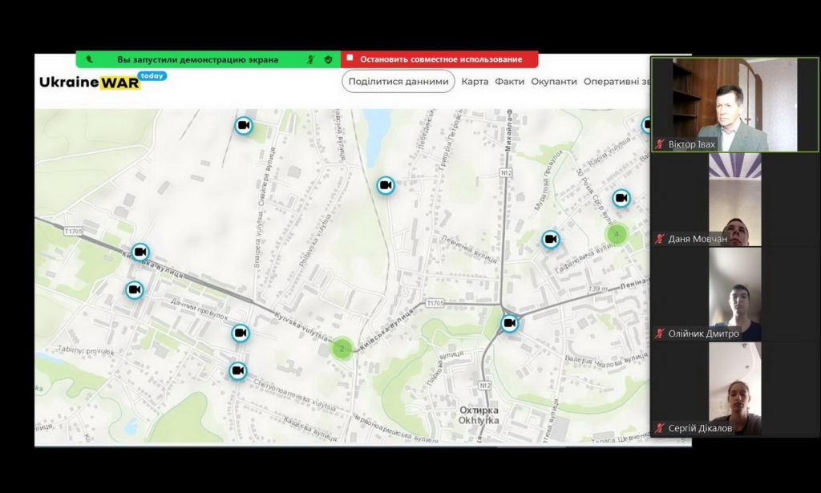Select the camera marker near Chervonoarmiiska vulytsia

tap(238, 371)
